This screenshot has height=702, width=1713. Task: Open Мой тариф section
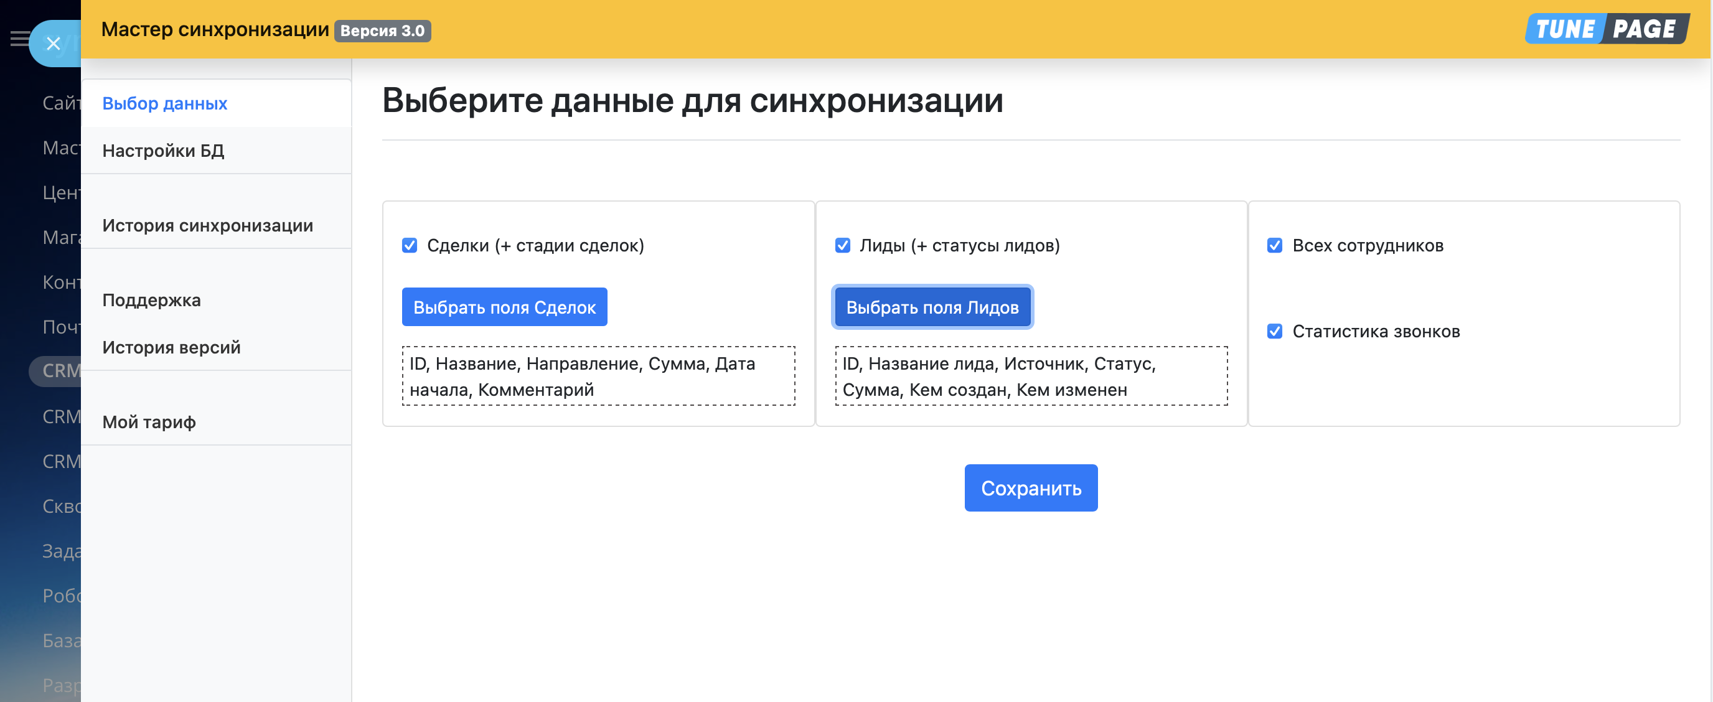148,422
